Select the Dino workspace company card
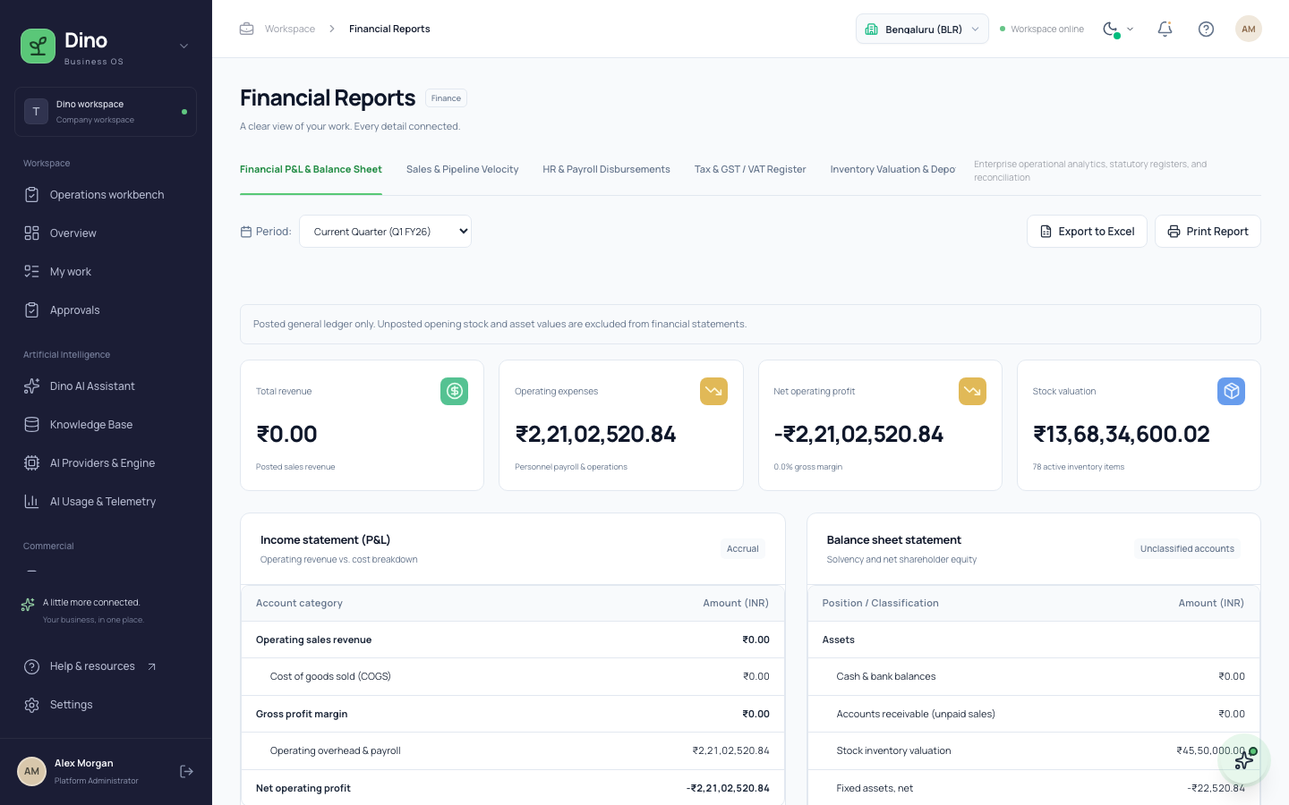Screen dimensions: 1289x805 (106, 112)
